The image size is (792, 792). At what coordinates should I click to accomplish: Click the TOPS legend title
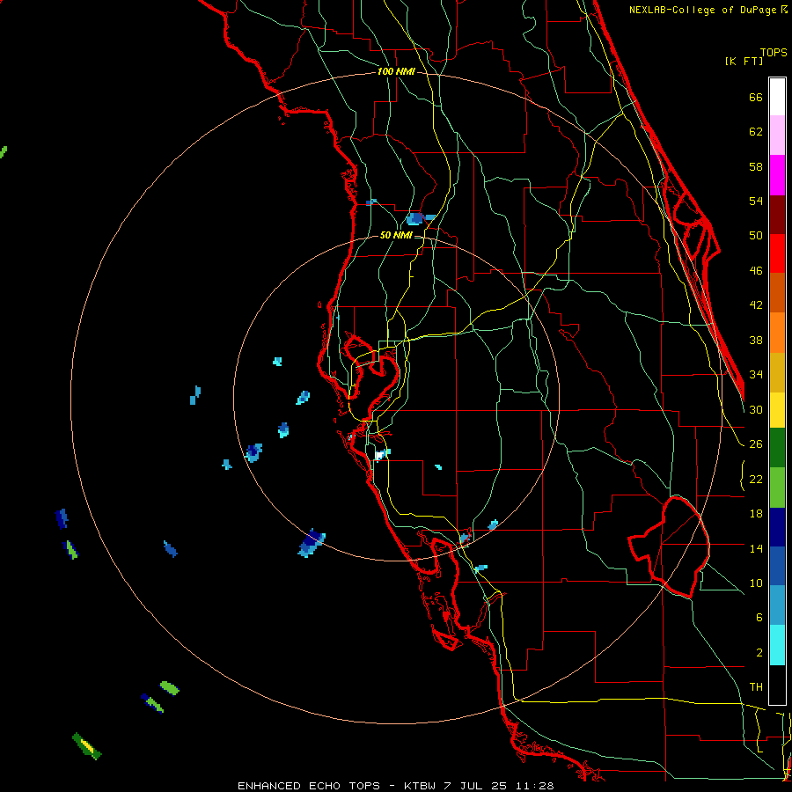point(774,53)
